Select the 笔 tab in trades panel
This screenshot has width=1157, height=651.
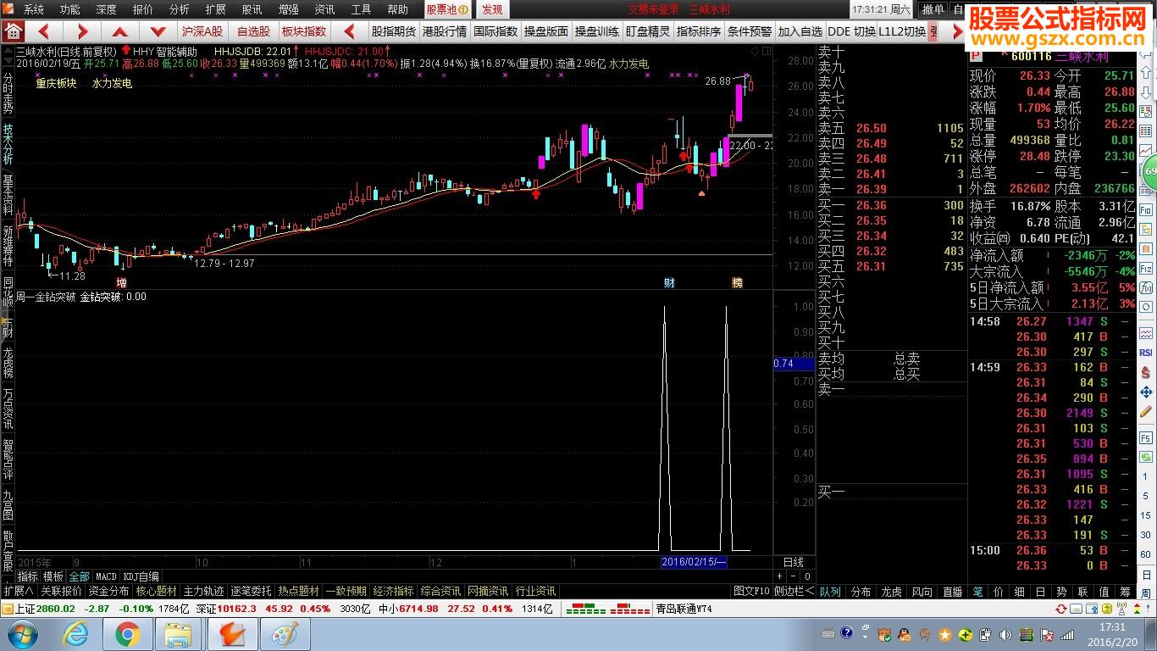pyautogui.click(x=977, y=591)
